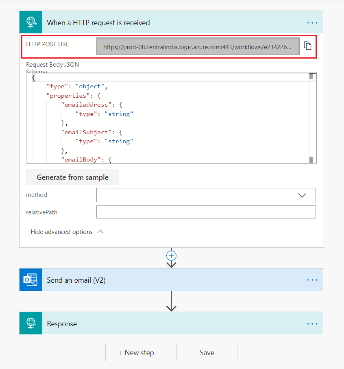Click the HTTP request trigger globe icon
344x369 pixels.
coord(30,22)
